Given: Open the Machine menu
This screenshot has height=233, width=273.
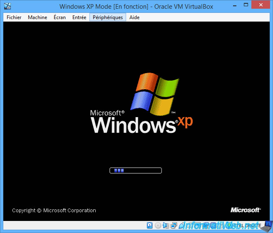Looking at the screenshot, I should pos(37,17).
